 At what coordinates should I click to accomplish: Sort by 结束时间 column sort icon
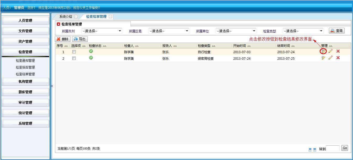click(293, 46)
